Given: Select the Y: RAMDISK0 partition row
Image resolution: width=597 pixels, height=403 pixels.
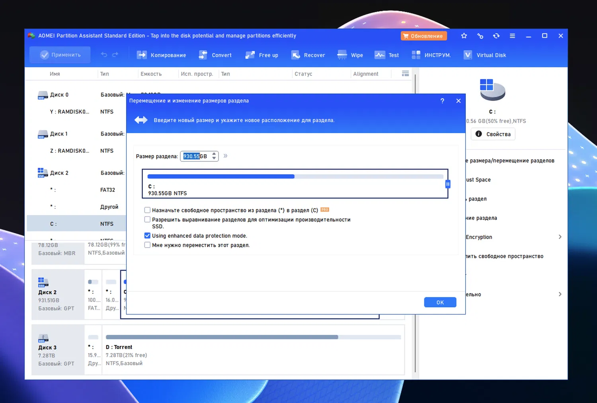Looking at the screenshot, I should coord(76,112).
